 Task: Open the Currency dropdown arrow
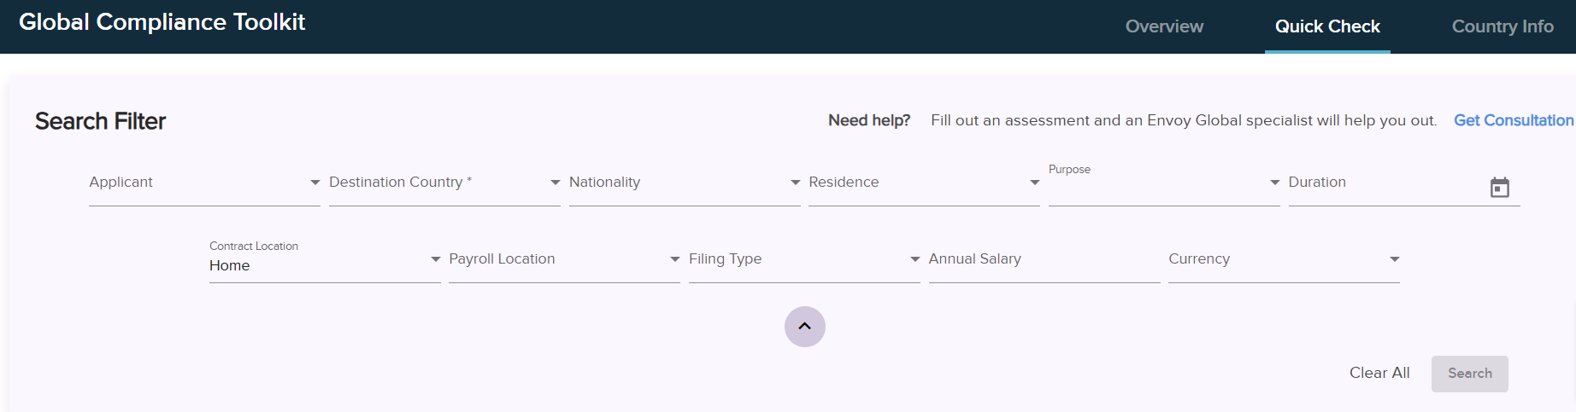[1394, 259]
